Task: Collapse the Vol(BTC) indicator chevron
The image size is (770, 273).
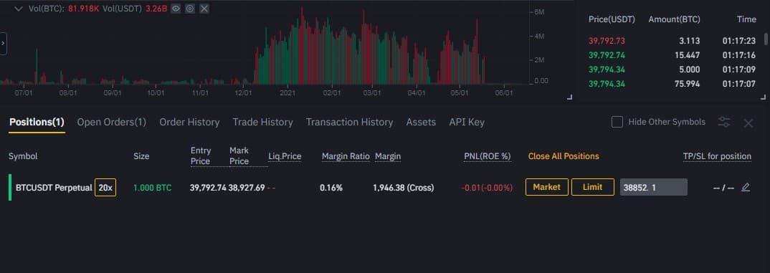Action: click(19, 9)
